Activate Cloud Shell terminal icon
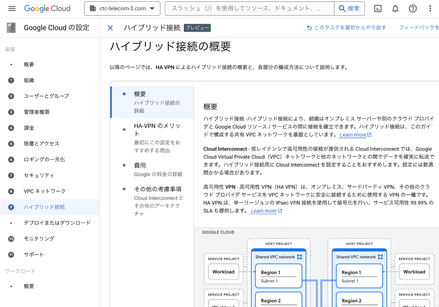The height and width of the screenshot is (307, 439). [x=378, y=8]
